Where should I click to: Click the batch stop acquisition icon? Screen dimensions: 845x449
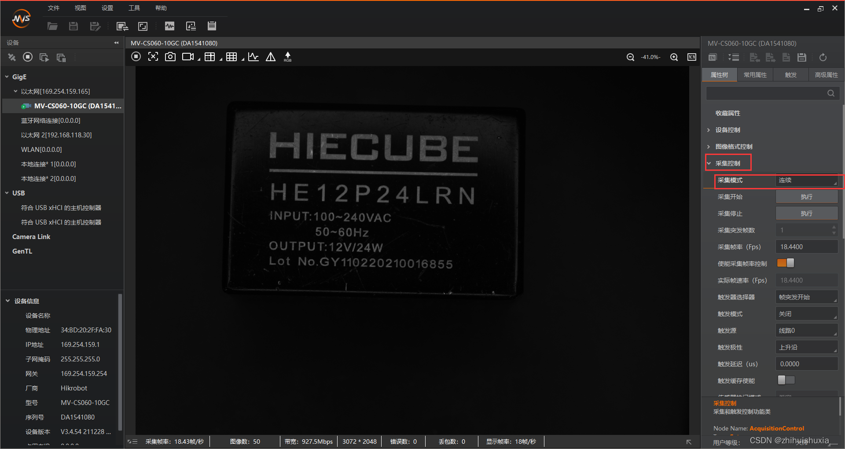61,57
